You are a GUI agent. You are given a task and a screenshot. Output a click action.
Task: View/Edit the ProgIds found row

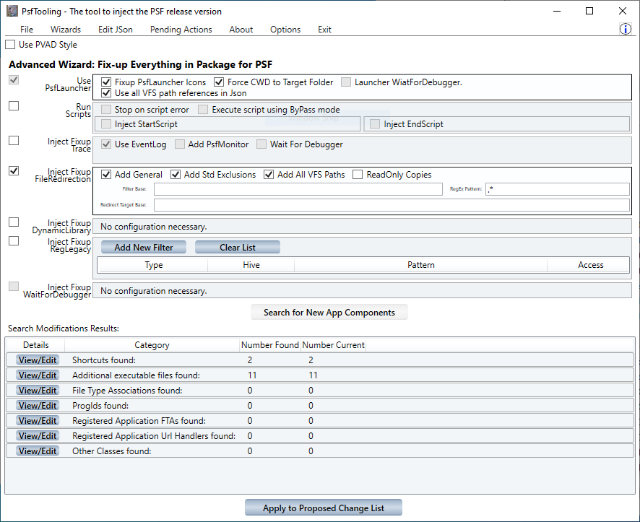(x=38, y=405)
